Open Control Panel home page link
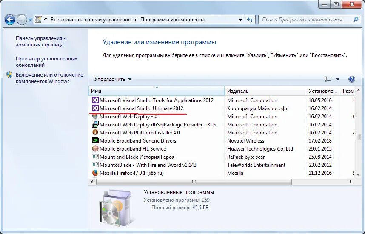The width and height of the screenshot is (365, 234). (40, 41)
